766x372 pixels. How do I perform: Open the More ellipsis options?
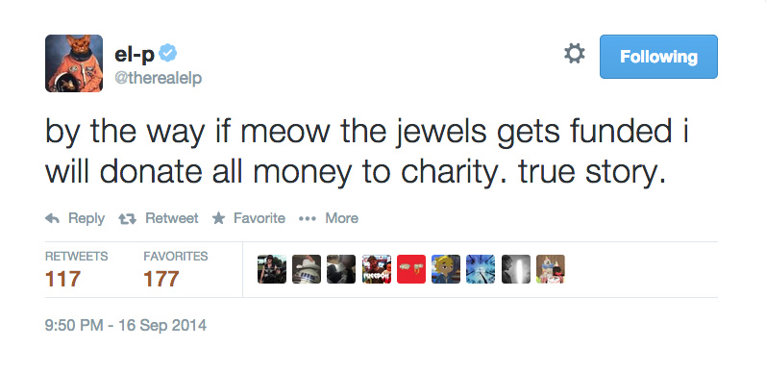329,218
